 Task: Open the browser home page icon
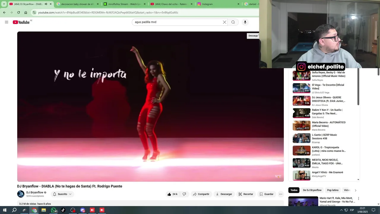(26, 12)
